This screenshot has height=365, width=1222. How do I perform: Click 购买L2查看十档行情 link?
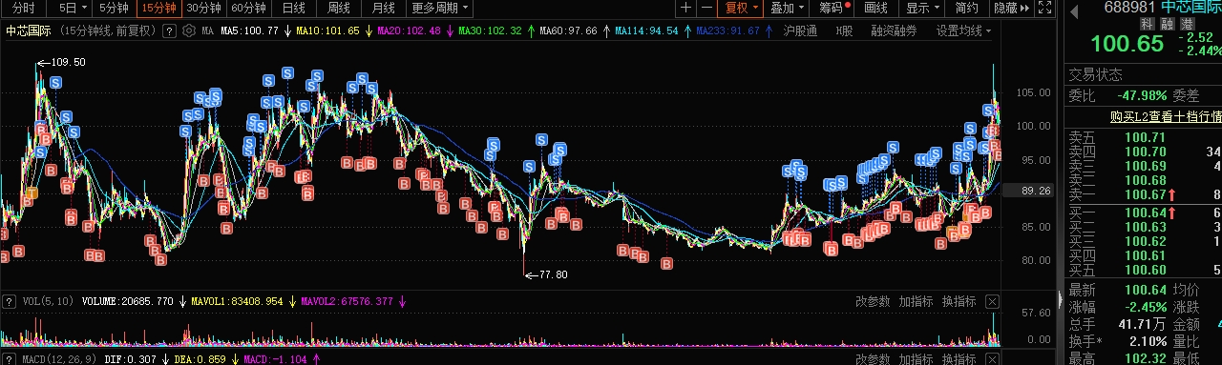(x=1166, y=116)
